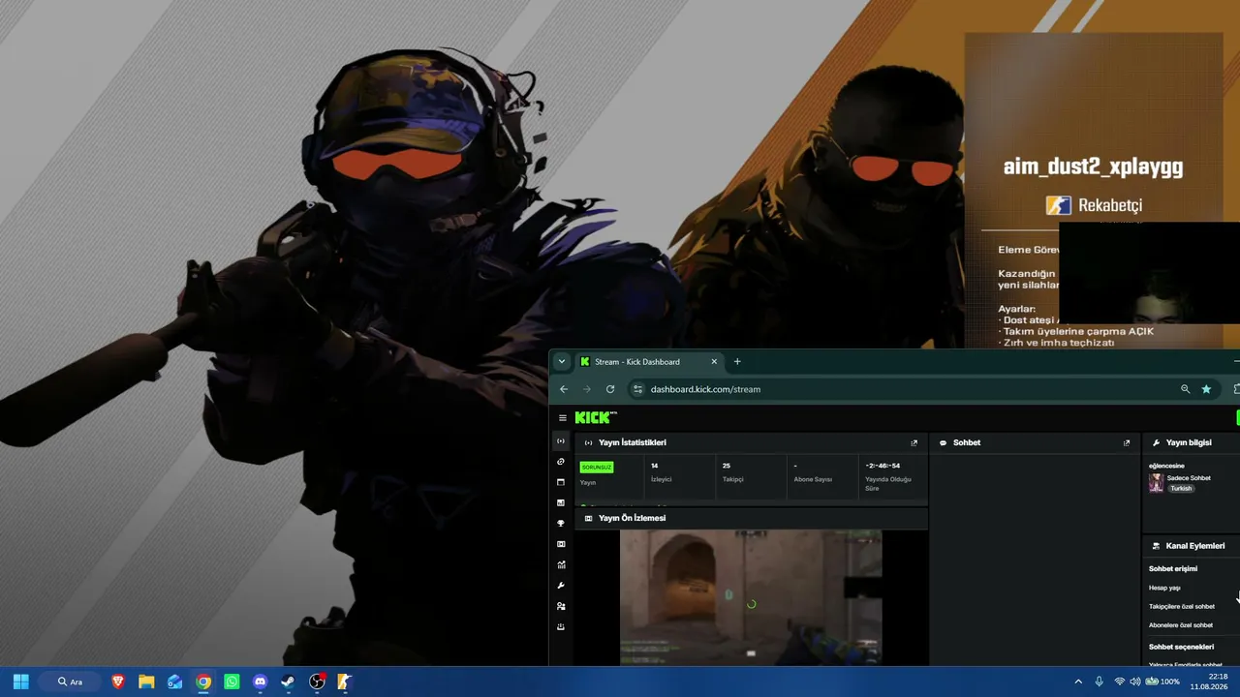
Task: Open File Explorer from the taskbar
Action: 146,682
